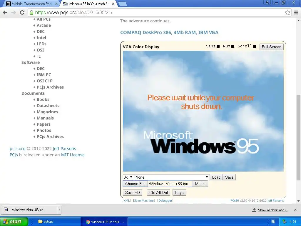Click the green padlock security icon

tap(31, 12)
